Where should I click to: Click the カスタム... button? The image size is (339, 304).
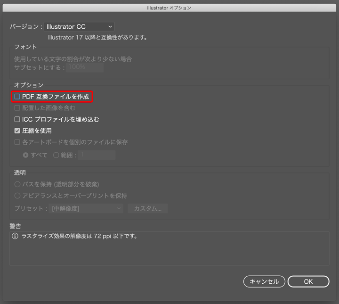point(148,208)
